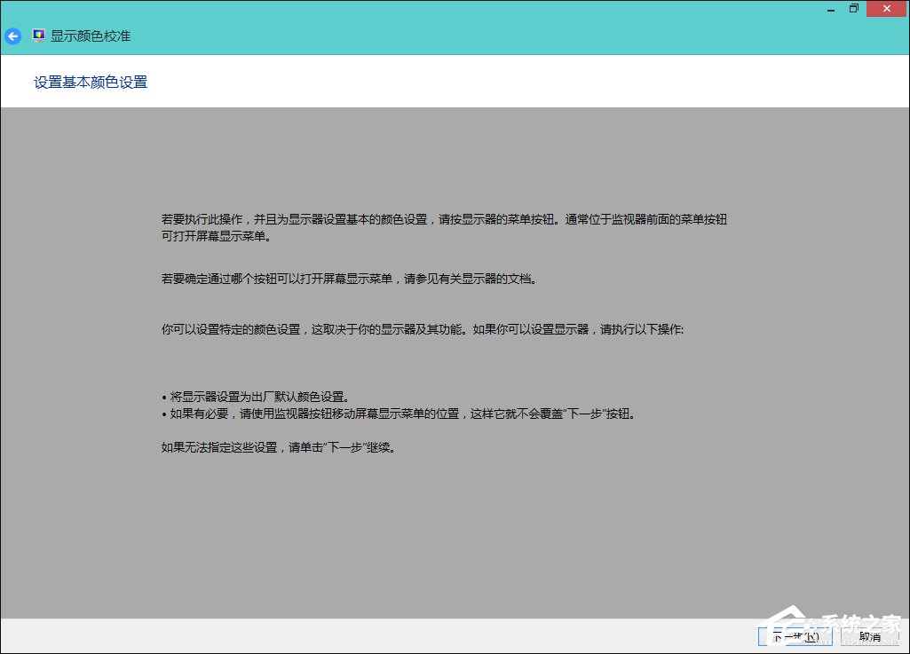This screenshot has width=910, height=654.
Task: Click the minimize icon on the title bar
Action: click(x=830, y=8)
